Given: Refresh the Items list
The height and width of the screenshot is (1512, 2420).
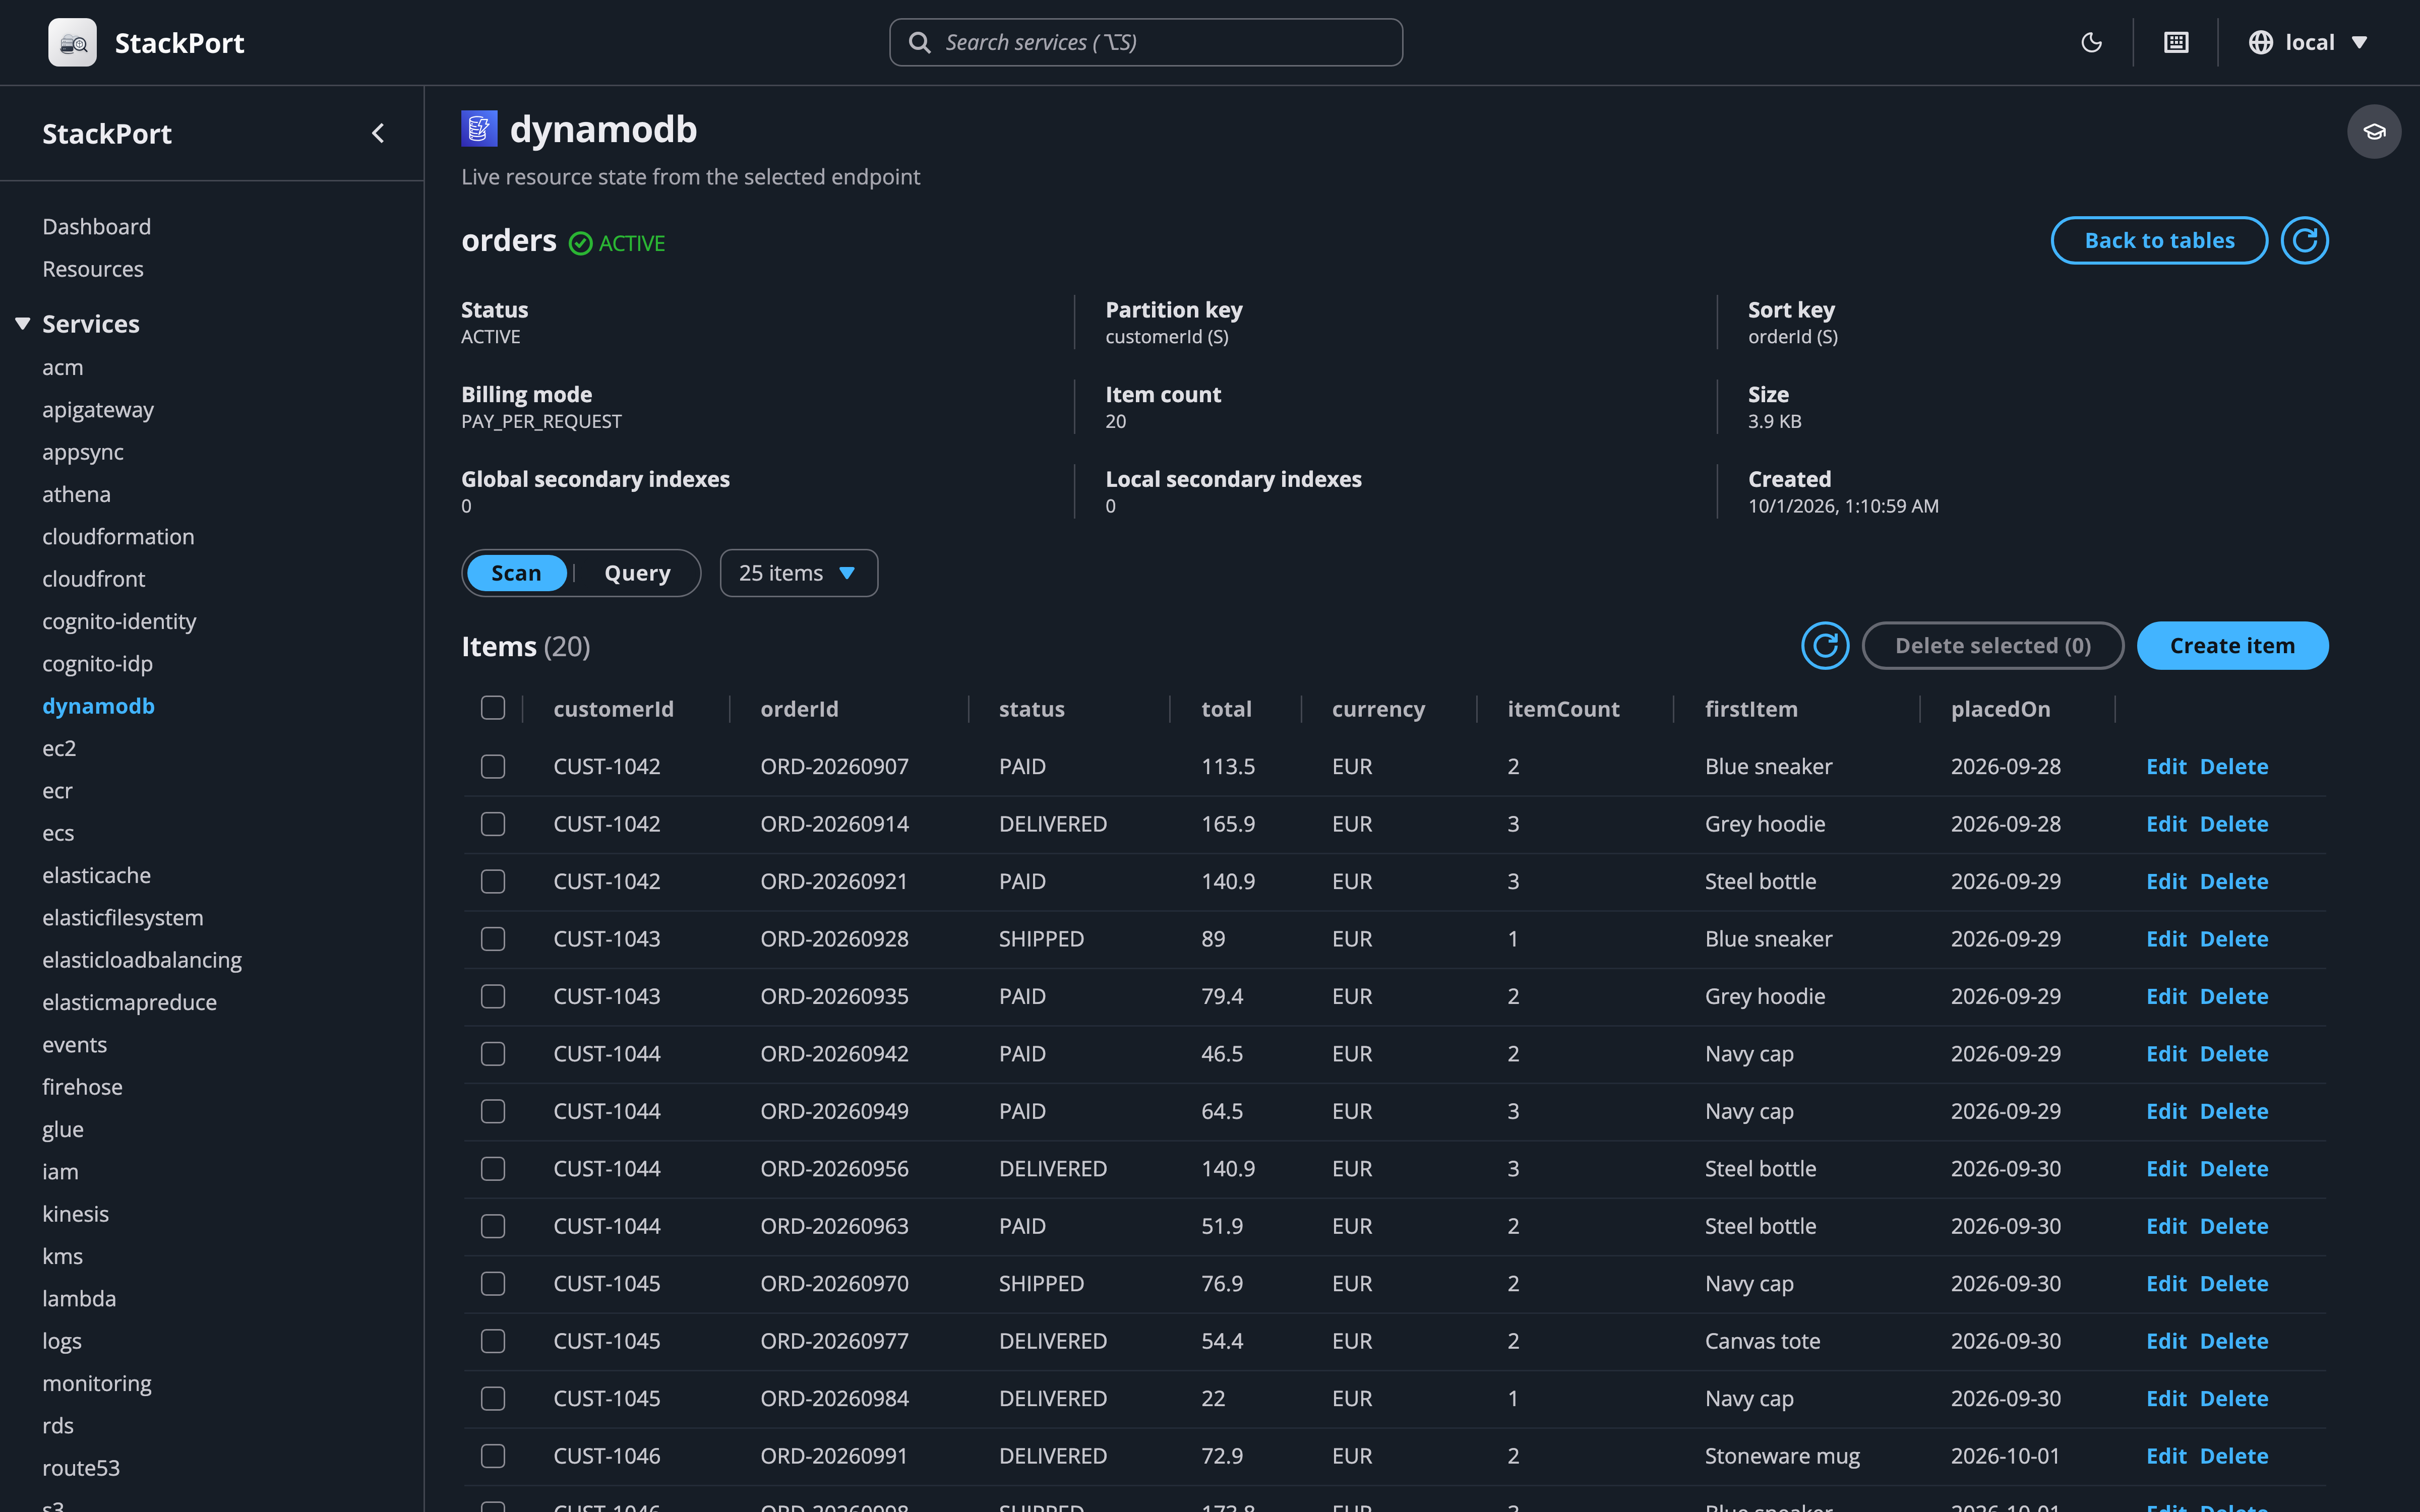Looking at the screenshot, I should pyautogui.click(x=1825, y=646).
